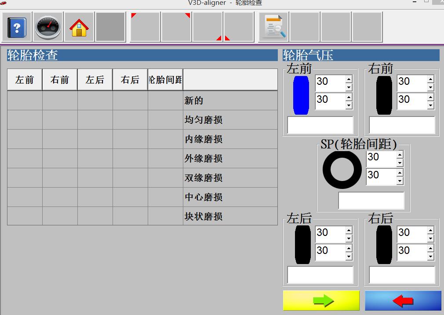Mark left front tire as 新的
Screen dimensions: 444x315
tap(25, 100)
